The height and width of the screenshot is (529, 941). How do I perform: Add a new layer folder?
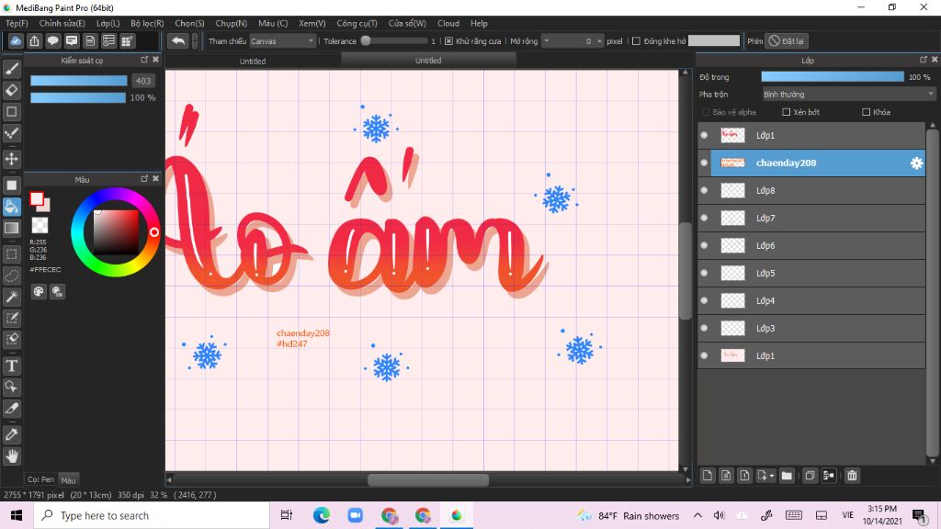pos(787,476)
